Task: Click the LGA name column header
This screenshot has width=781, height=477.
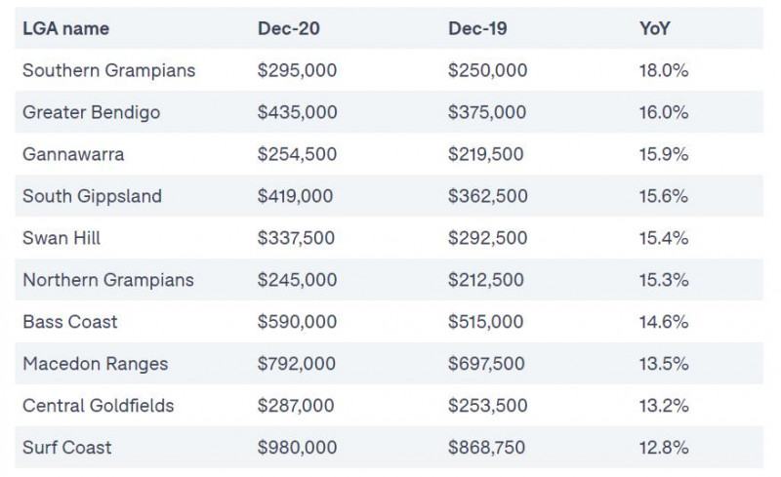Action: (65, 28)
